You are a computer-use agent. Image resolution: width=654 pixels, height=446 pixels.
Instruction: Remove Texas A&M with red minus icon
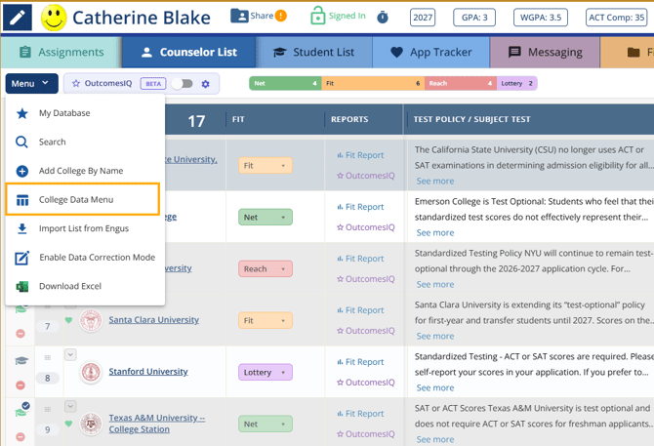pos(20,437)
